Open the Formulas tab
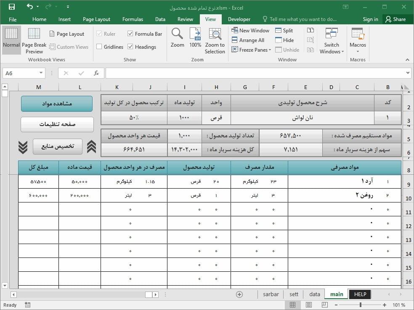 [133, 19]
